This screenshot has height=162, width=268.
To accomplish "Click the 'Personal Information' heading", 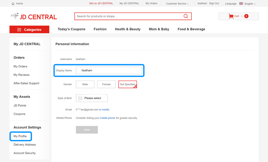I will pyautogui.click(x=72, y=44).
